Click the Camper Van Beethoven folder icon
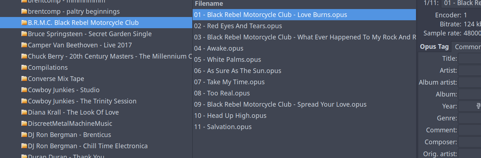This screenshot has height=158, width=481. point(24,45)
